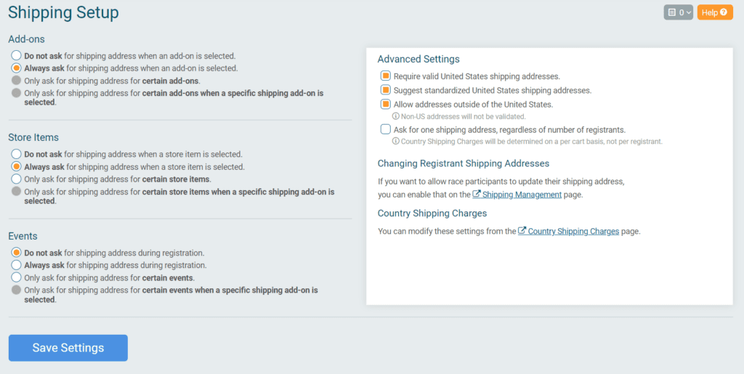Click the info icon beside Country Shipping Charges note

(x=396, y=142)
